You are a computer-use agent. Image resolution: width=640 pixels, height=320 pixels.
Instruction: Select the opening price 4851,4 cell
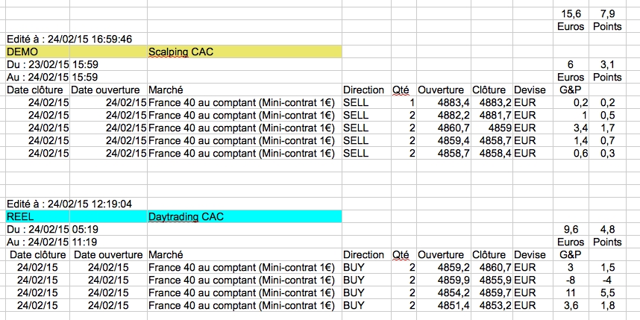pos(443,306)
